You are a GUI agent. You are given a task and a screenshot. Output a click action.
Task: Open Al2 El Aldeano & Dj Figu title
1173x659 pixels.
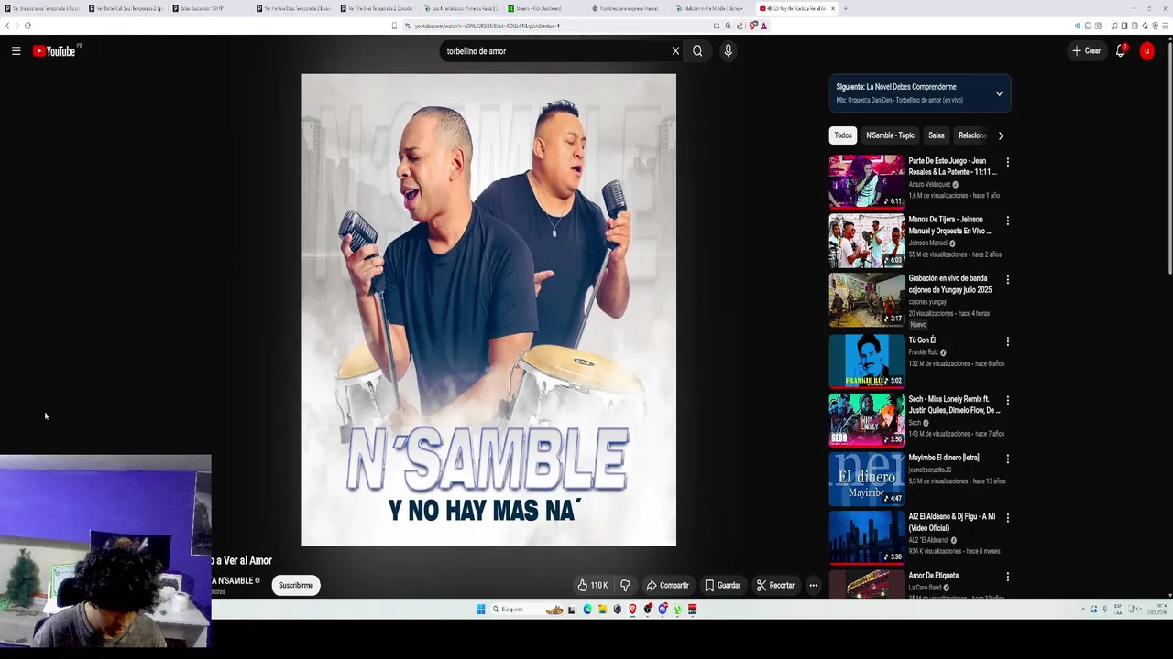[952, 522]
